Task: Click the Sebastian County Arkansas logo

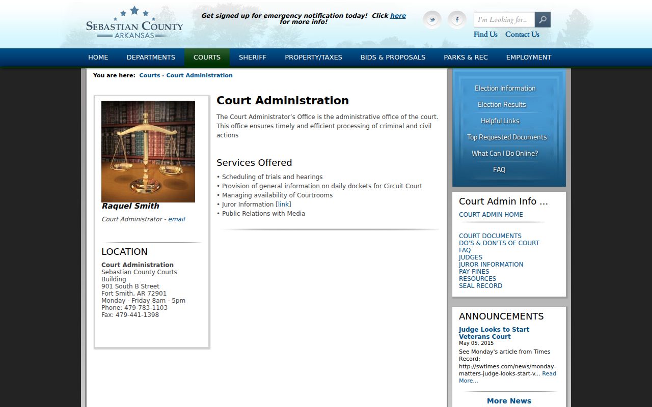Action: point(134,23)
